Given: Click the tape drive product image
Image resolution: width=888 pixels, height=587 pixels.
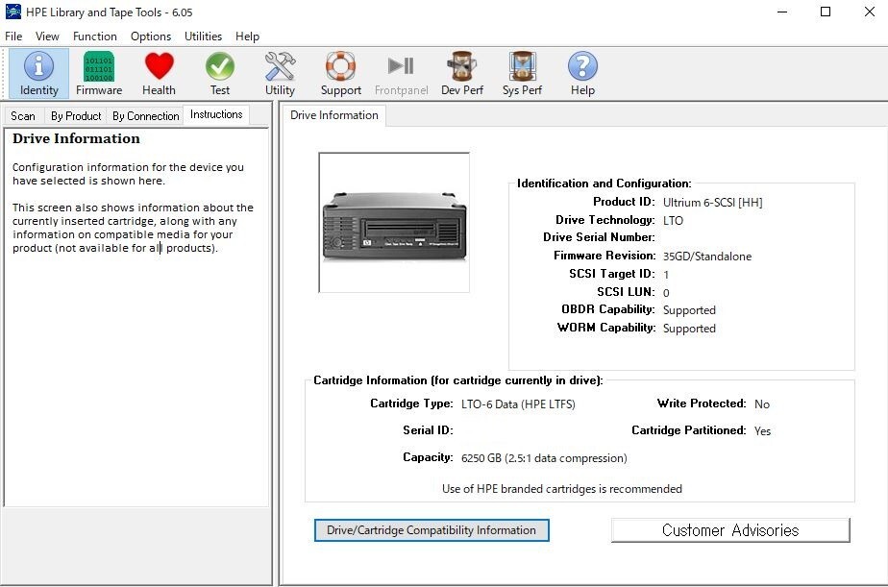Looking at the screenshot, I should (x=394, y=223).
